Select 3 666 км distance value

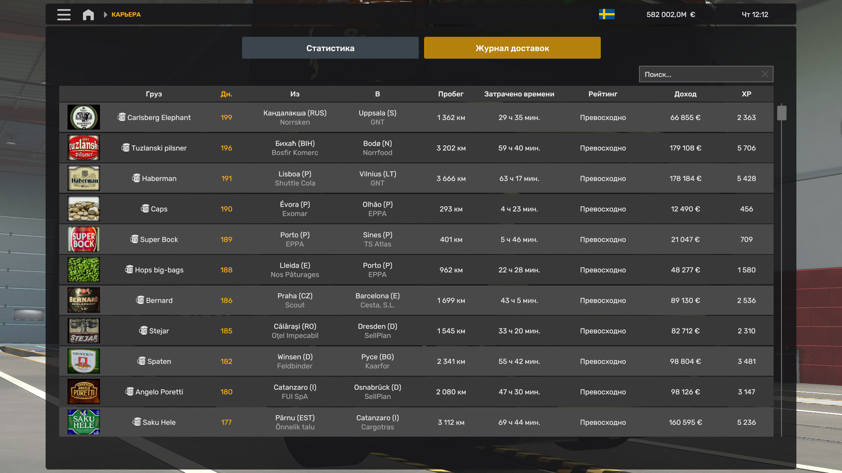pyautogui.click(x=451, y=178)
